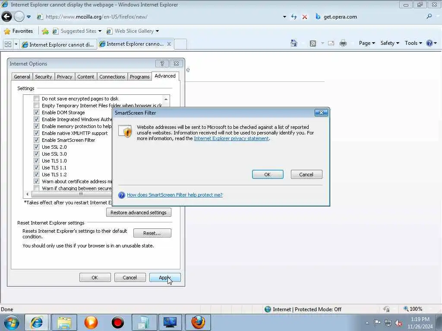Image resolution: width=442 pixels, height=331 pixels.
Task: Switch to Programs tab in Internet Options
Action: point(139,77)
